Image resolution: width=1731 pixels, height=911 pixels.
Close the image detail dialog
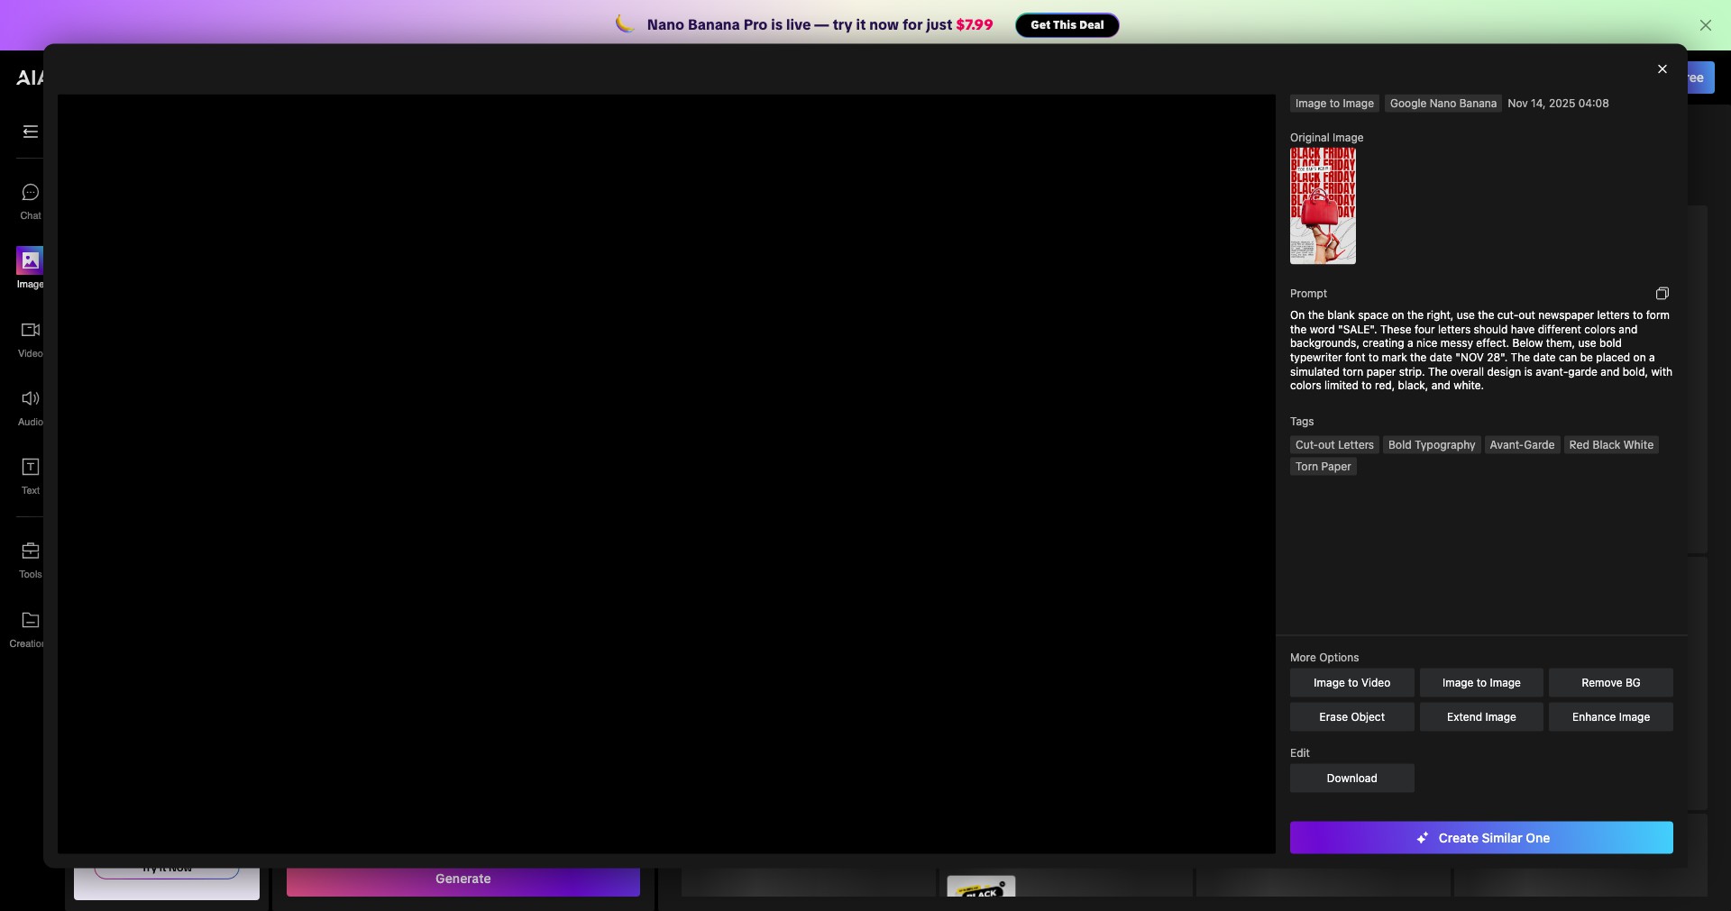coord(1662,69)
